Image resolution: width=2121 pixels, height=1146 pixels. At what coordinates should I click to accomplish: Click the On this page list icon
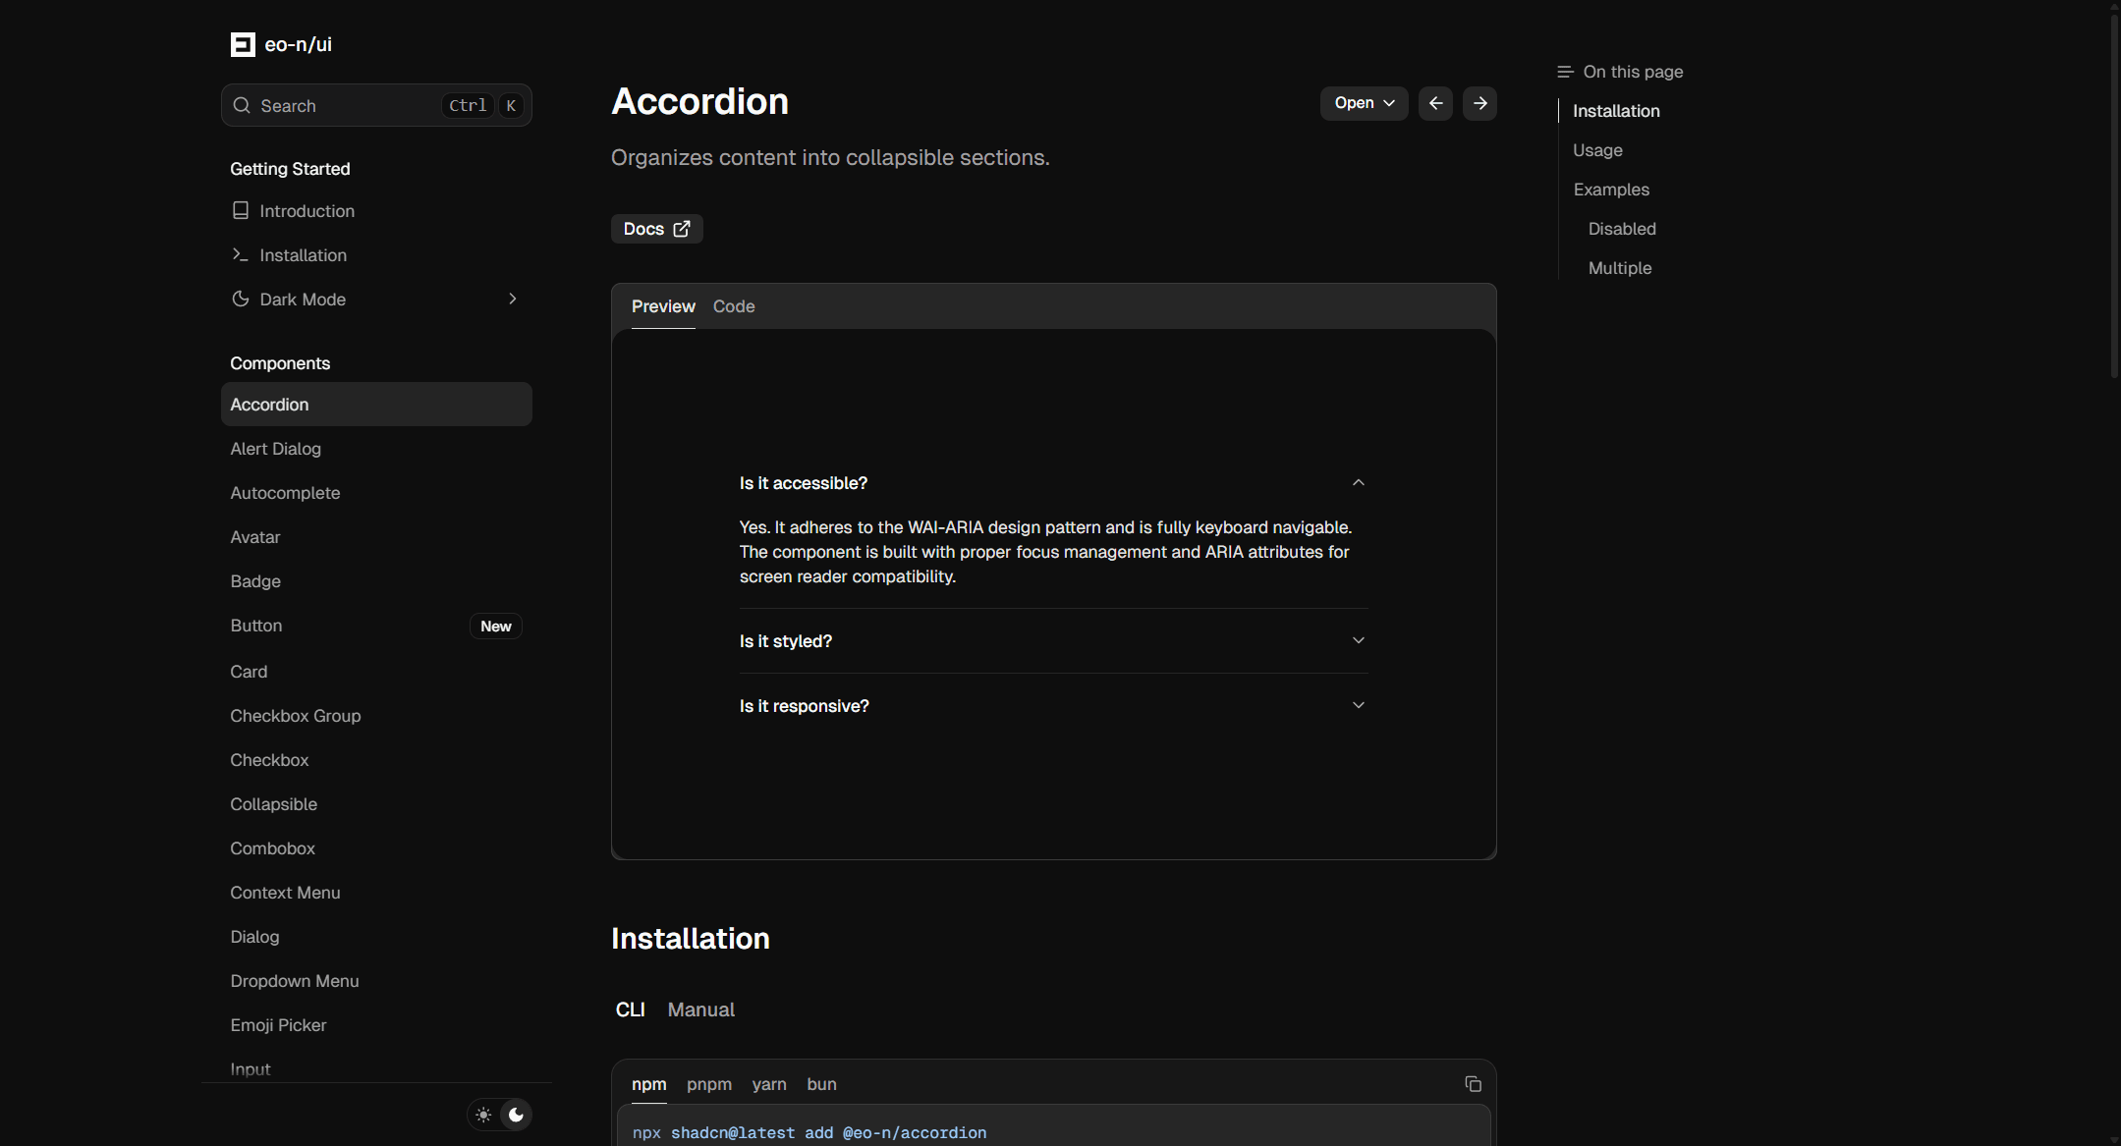pos(1565,72)
